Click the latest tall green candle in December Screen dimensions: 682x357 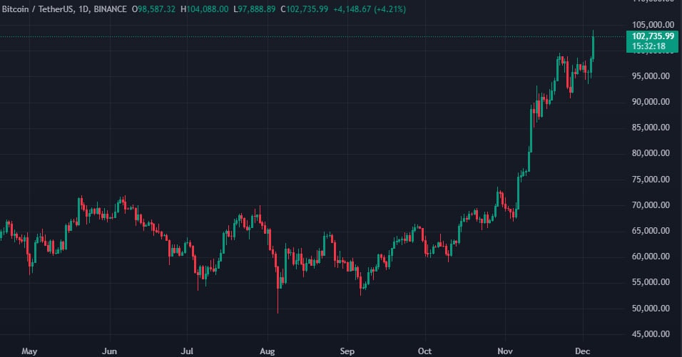(593, 47)
